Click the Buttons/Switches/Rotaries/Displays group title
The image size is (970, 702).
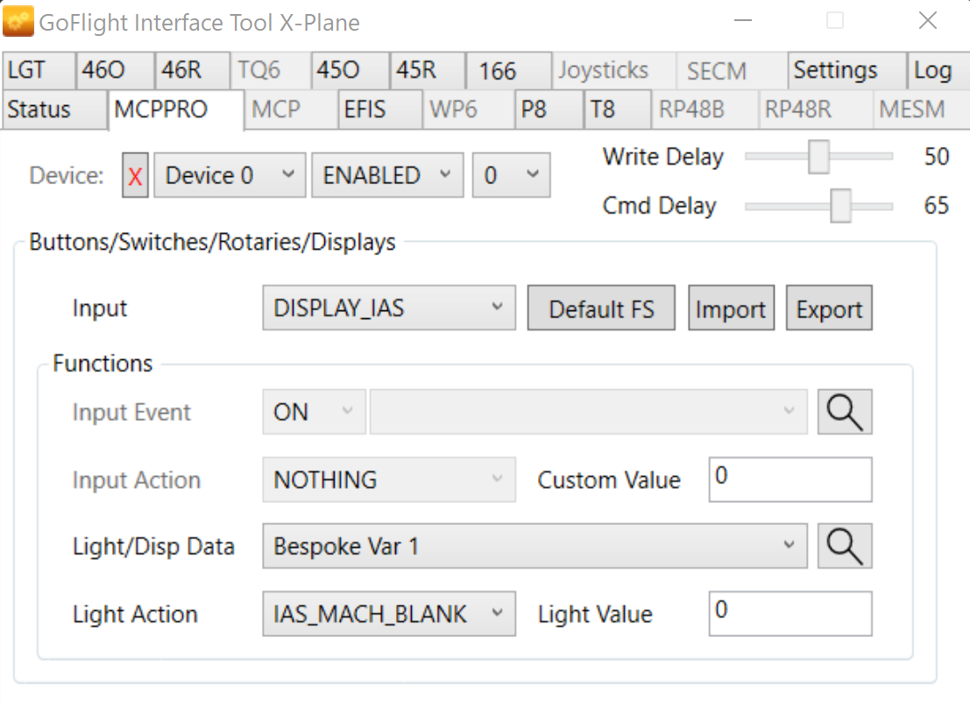(212, 242)
